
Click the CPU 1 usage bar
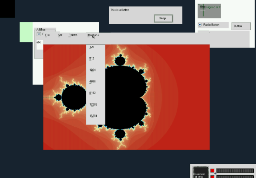pyautogui.click(x=235, y=171)
